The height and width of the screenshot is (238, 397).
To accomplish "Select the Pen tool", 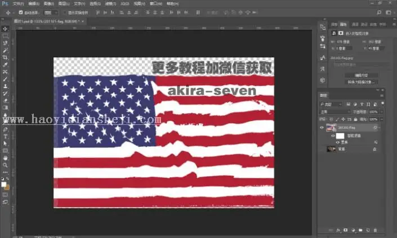I will click(5, 129).
